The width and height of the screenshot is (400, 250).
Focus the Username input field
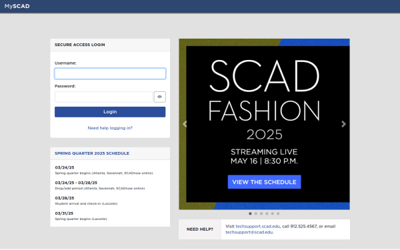click(x=110, y=74)
